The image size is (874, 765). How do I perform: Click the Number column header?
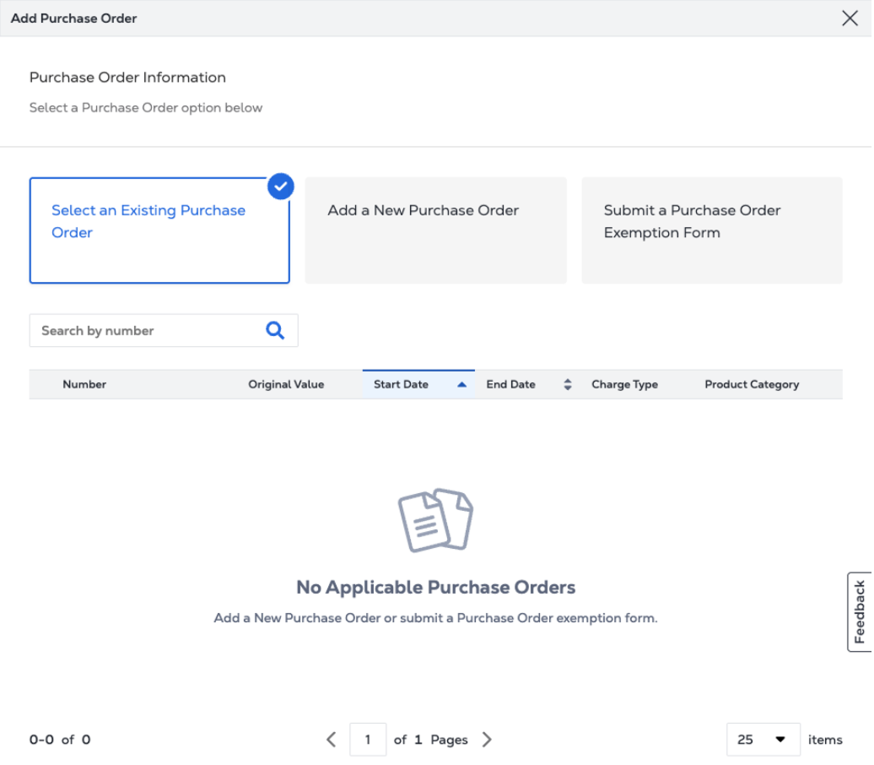coord(84,384)
